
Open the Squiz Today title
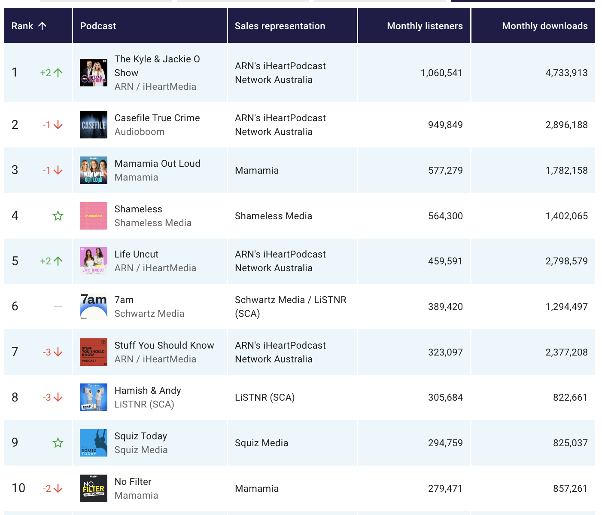(x=141, y=436)
